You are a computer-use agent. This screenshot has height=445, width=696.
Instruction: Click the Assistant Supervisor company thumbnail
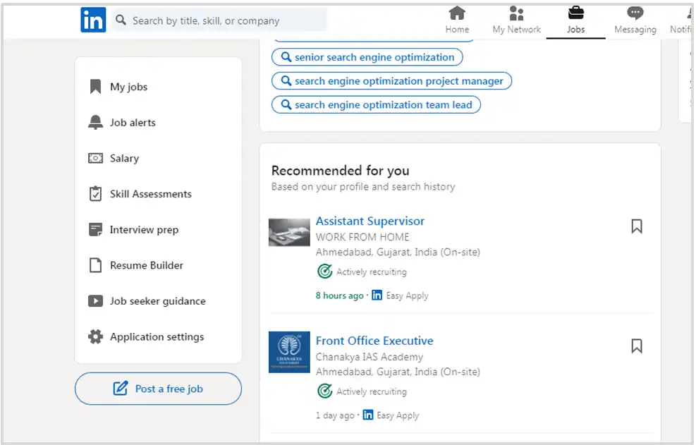click(289, 232)
